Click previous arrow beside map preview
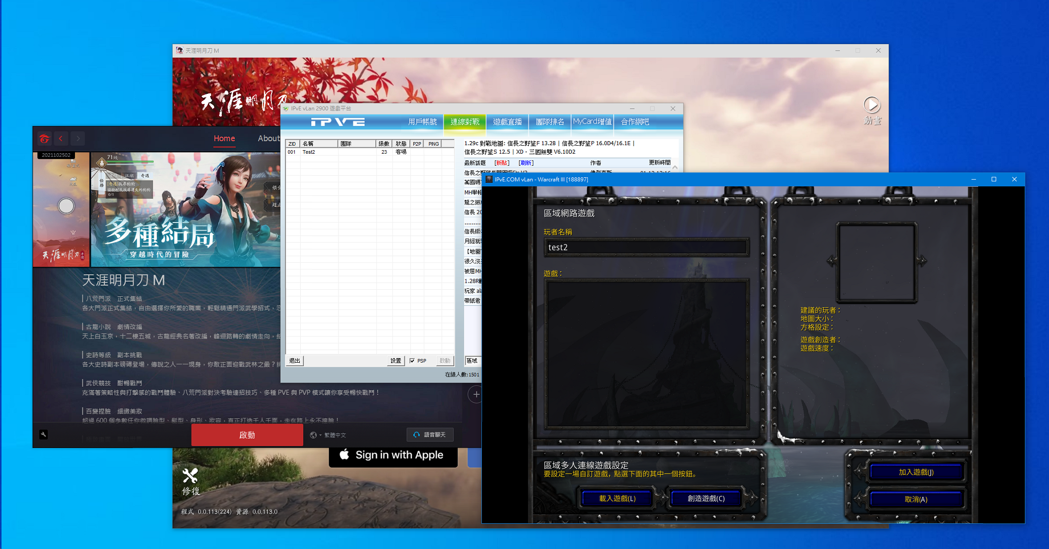Viewport: 1049px width, 549px height. pyautogui.click(x=832, y=261)
